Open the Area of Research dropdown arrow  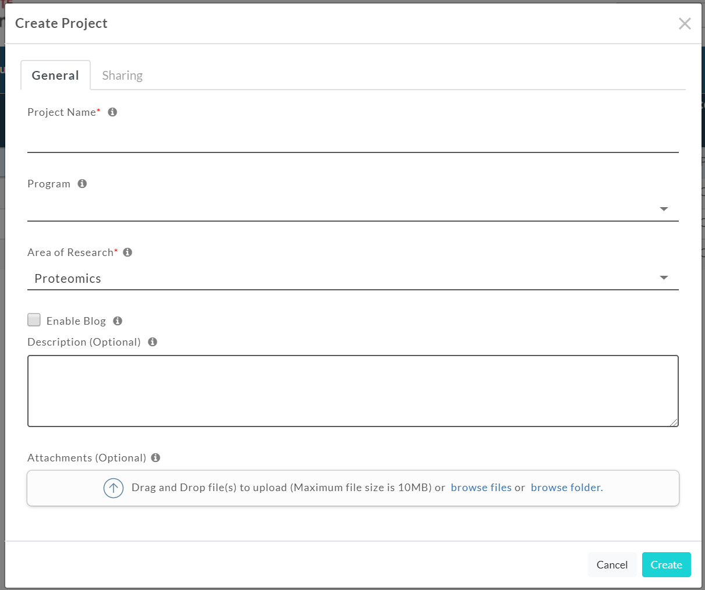point(664,278)
